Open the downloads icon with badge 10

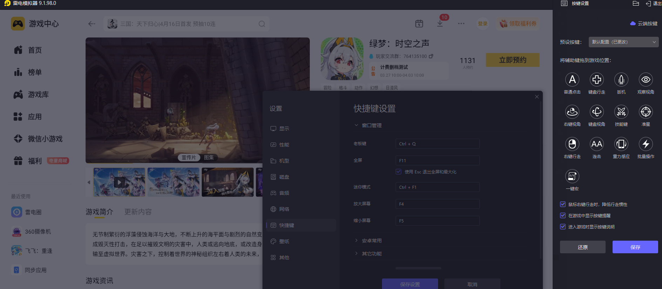(440, 24)
